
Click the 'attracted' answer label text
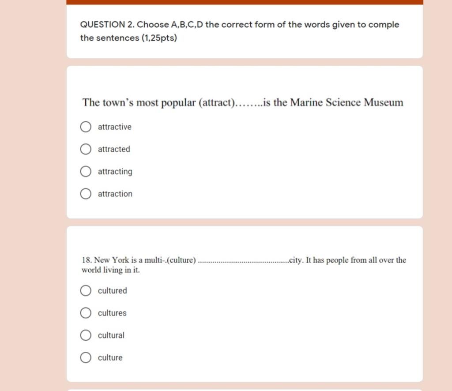pyautogui.click(x=114, y=149)
